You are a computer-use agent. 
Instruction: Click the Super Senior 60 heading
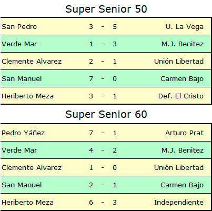106,114
